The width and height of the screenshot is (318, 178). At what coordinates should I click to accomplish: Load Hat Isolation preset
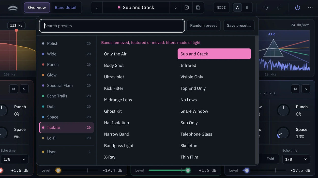pos(138,123)
